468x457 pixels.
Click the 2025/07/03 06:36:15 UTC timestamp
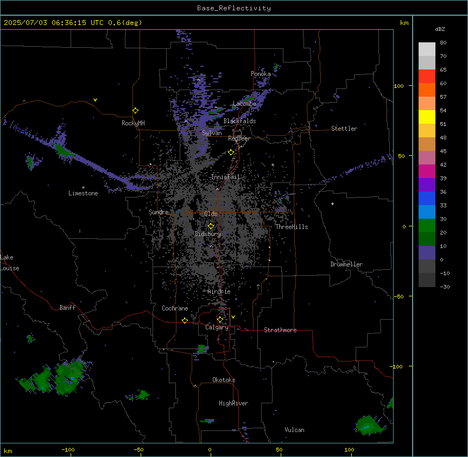[54, 23]
